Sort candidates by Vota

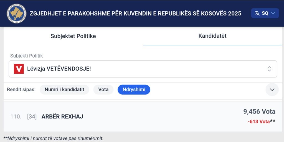pyautogui.click(x=103, y=90)
